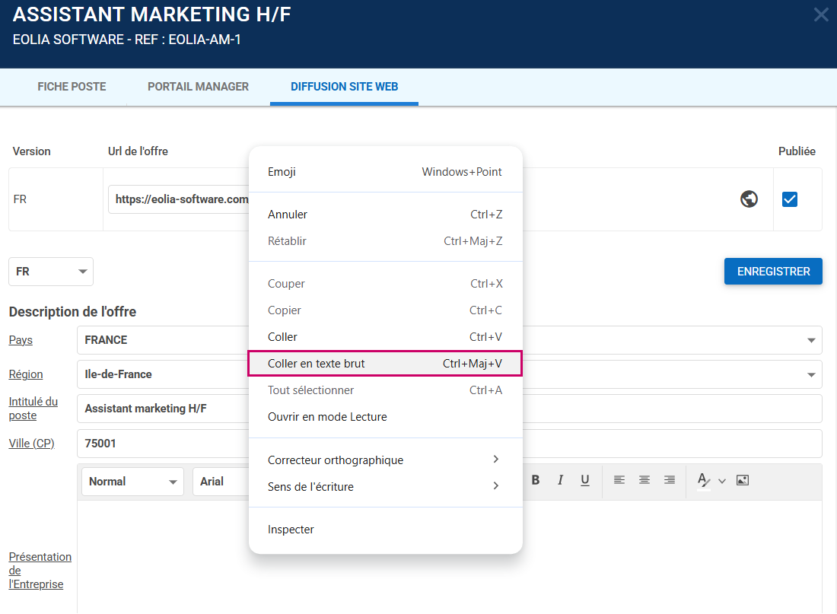Viewport: 837px width, 614px height.
Task: Pick the text color swatch icon
Action: click(x=704, y=480)
